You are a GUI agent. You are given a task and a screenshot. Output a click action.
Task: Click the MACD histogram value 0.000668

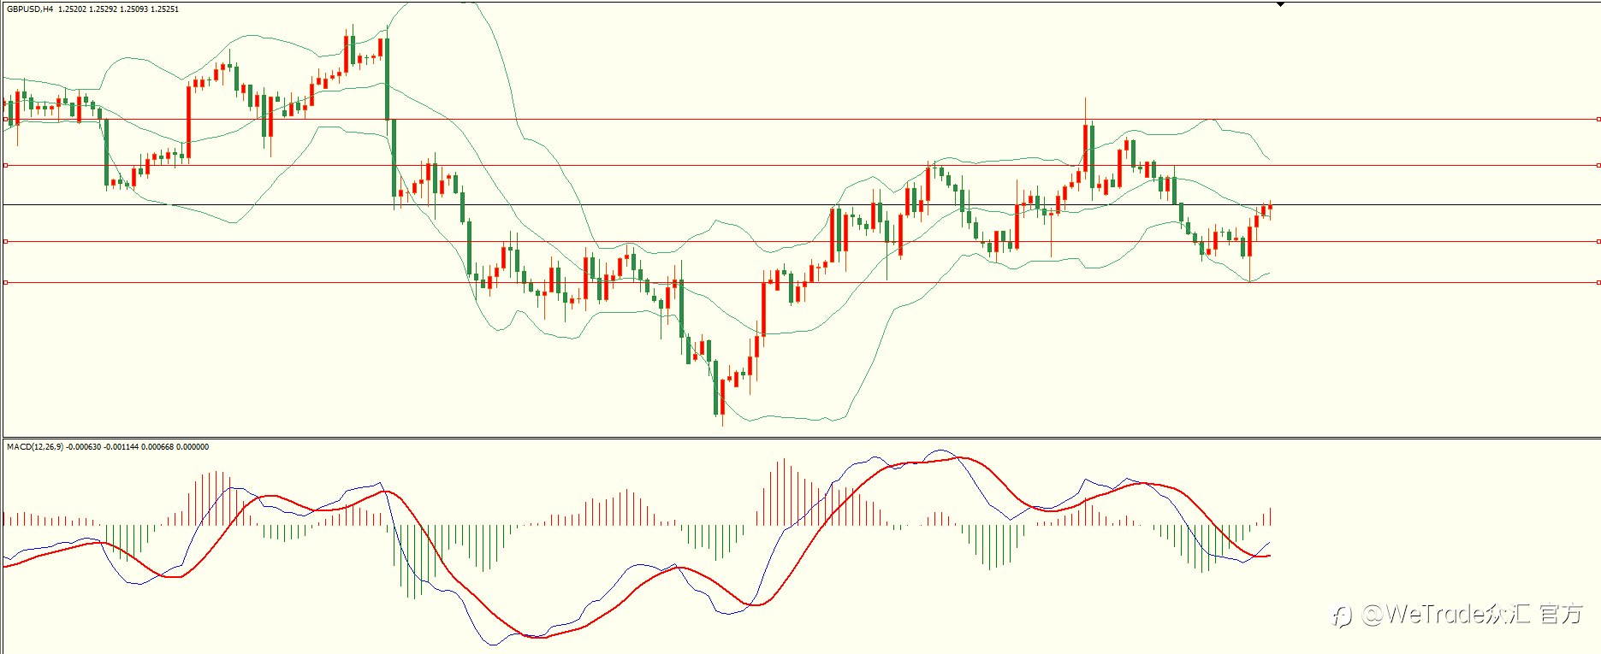(x=157, y=447)
